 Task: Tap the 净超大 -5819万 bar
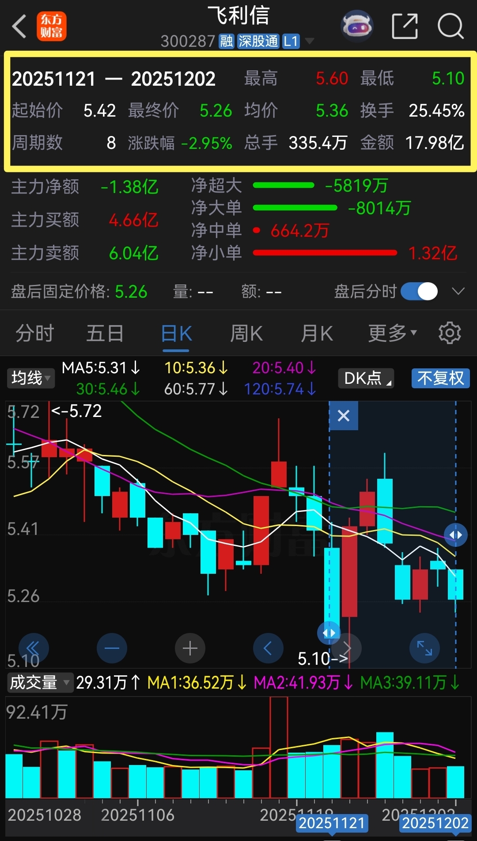(x=284, y=186)
